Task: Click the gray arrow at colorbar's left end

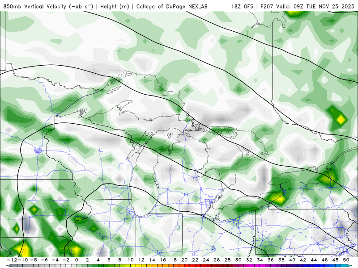Action: [x=9, y=266]
